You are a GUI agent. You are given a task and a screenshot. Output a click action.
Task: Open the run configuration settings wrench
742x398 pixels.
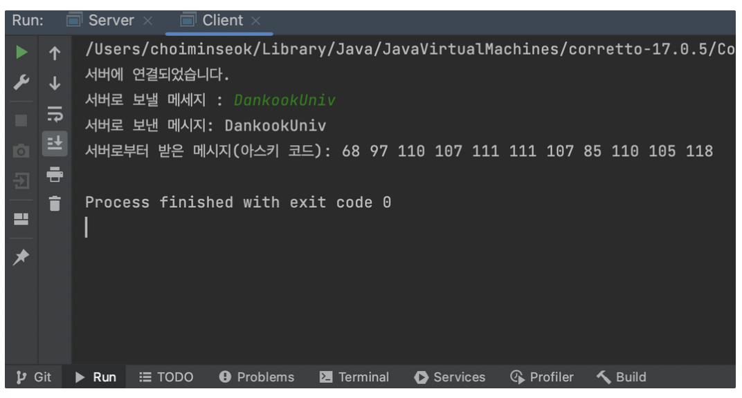pyautogui.click(x=21, y=82)
